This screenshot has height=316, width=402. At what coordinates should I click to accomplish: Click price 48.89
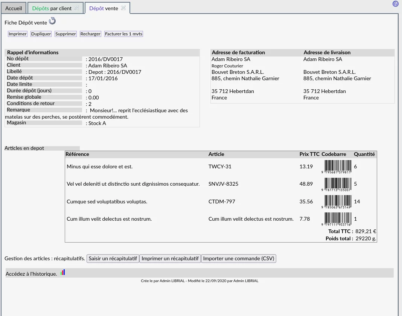306,184
